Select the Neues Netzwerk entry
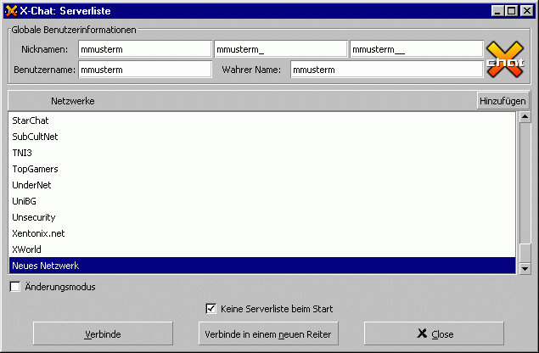The image size is (539, 353). pyautogui.click(x=262, y=266)
